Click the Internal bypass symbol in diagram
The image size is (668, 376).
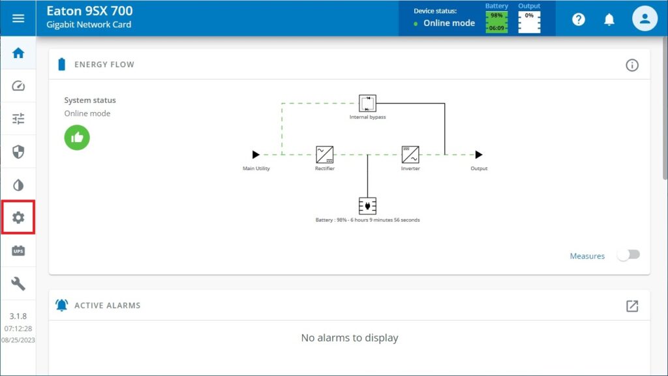click(367, 103)
